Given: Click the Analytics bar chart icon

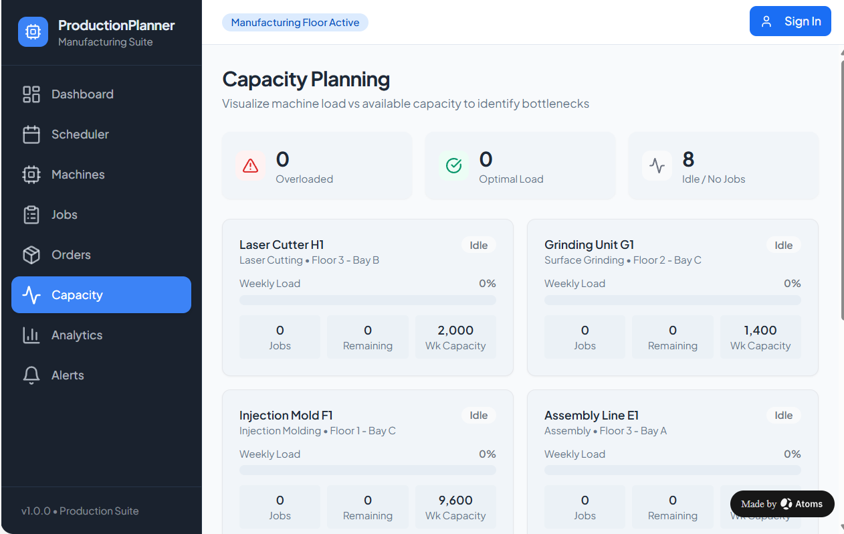Looking at the screenshot, I should point(31,335).
